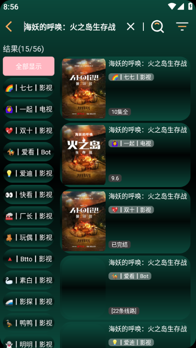The image size is (196, 348).
Task: Click the pink 全部显示 button
Action: (29, 66)
